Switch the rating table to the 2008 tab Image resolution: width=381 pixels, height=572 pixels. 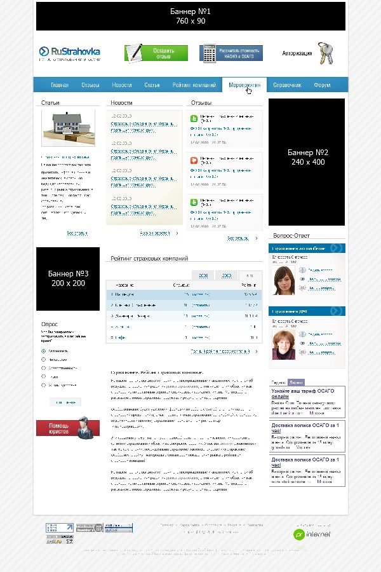[x=203, y=275]
